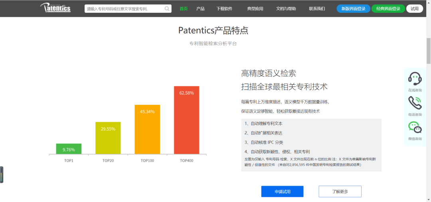Click list item 自动扩展相关表达
This screenshot has width=431, height=202.
tap(264, 133)
